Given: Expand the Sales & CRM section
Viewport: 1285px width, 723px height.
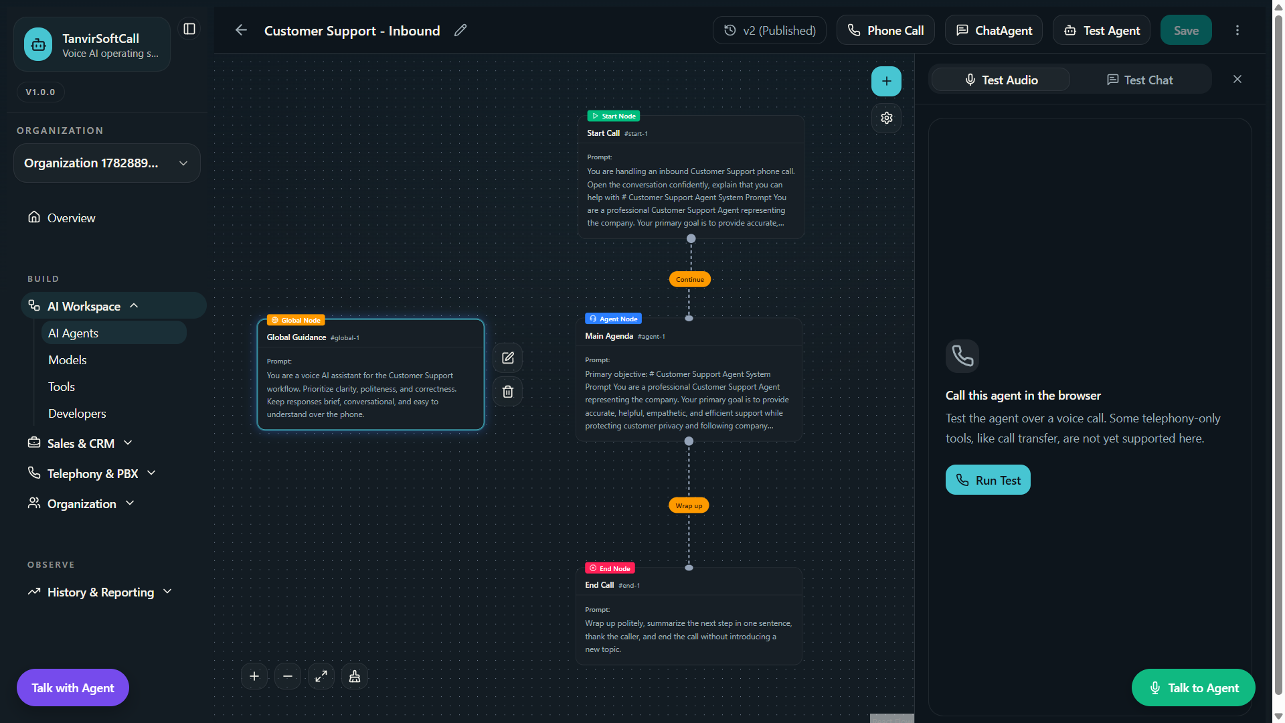Looking at the screenshot, I should coord(80,443).
